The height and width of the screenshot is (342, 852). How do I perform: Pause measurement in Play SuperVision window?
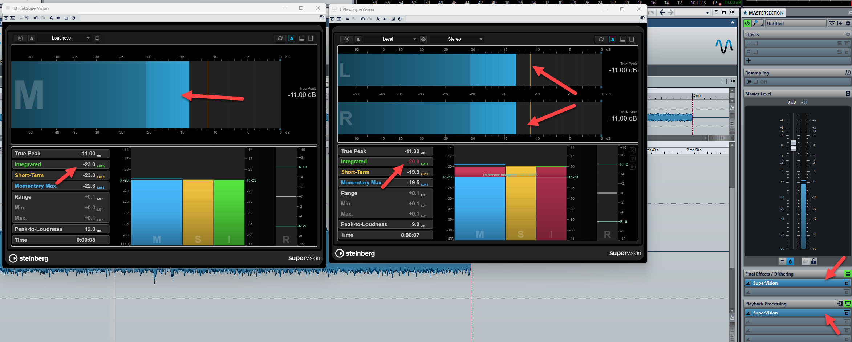pos(347,39)
